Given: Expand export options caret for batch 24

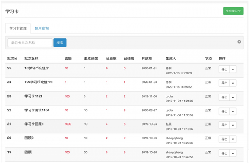Looking at the screenshot, I should coord(233,83).
